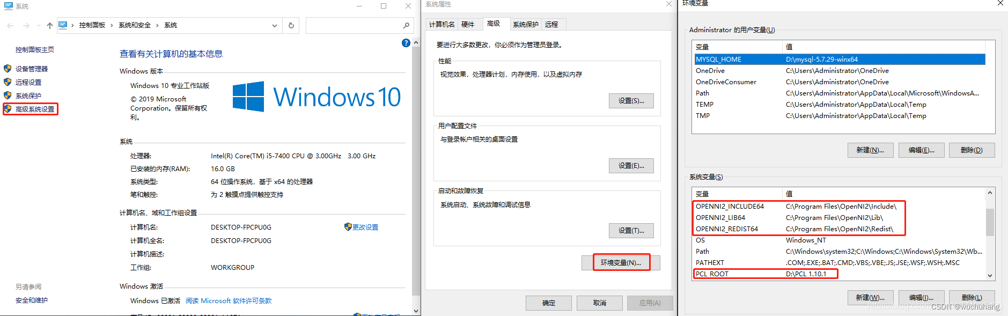The height and width of the screenshot is (316, 1008).
Task: Refresh the Control Panel address bar
Action: (x=291, y=25)
